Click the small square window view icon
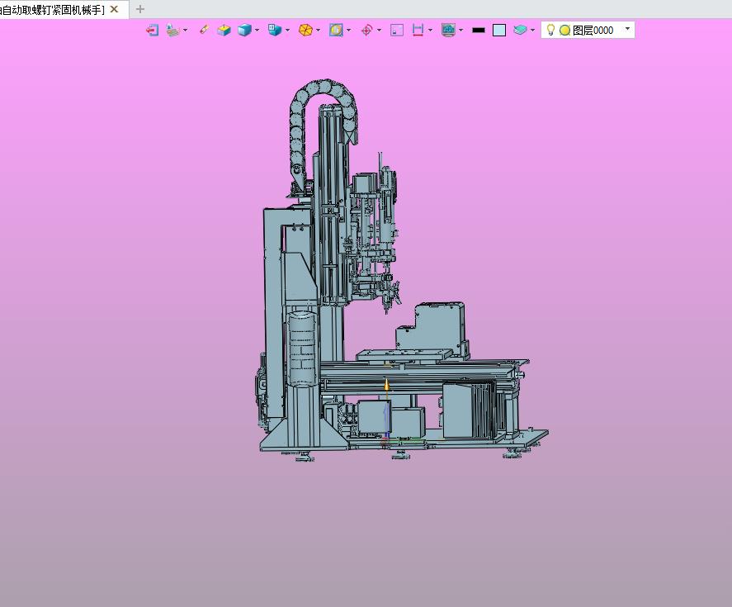 (x=397, y=31)
